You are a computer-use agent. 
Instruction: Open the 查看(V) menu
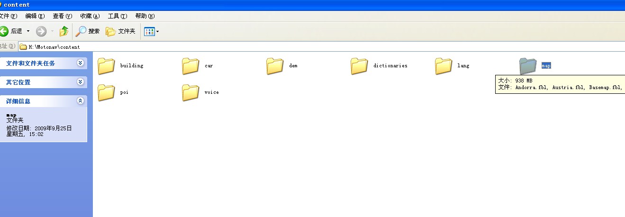pos(62,16)
